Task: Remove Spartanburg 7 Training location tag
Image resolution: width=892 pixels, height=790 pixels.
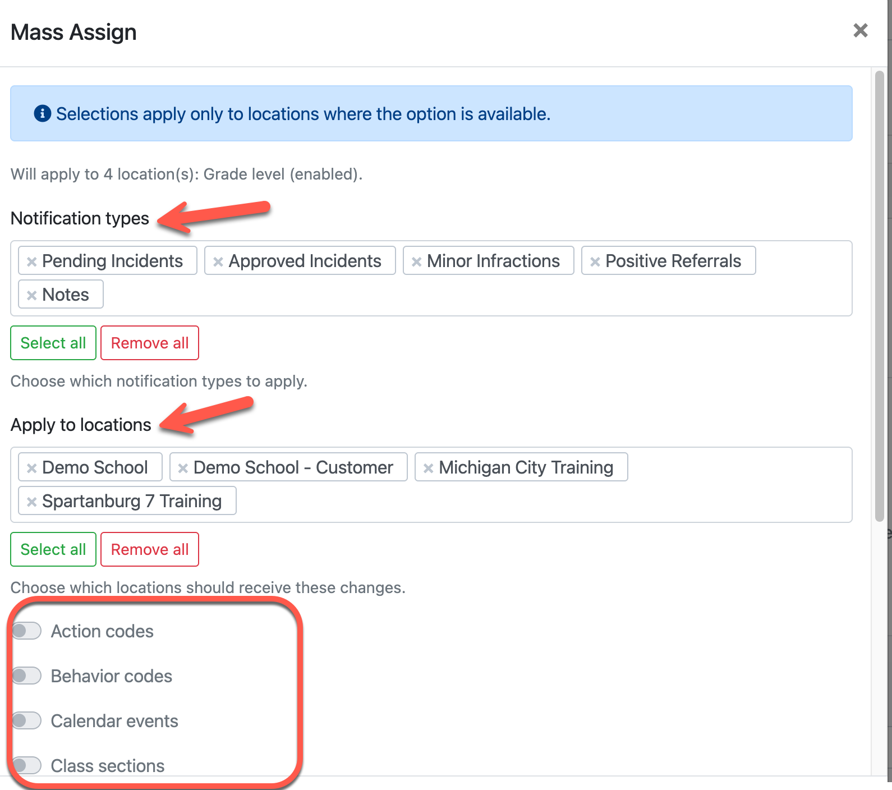Action: tap(32, 502)
